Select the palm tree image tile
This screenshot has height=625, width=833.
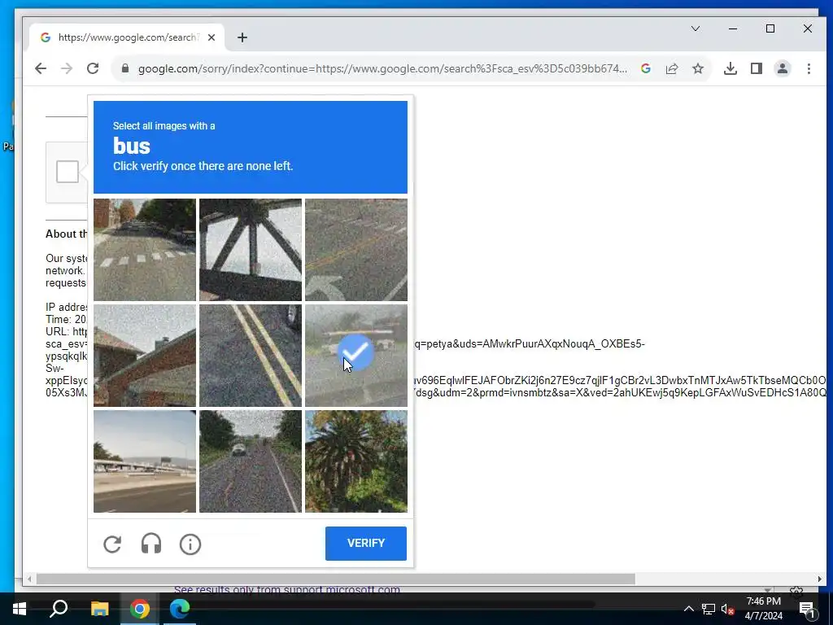tap(356, 461)
